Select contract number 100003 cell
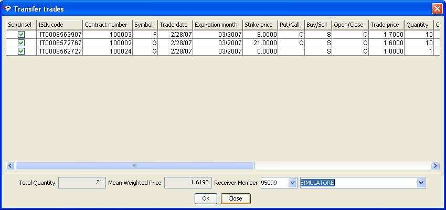 coord(108,35)
